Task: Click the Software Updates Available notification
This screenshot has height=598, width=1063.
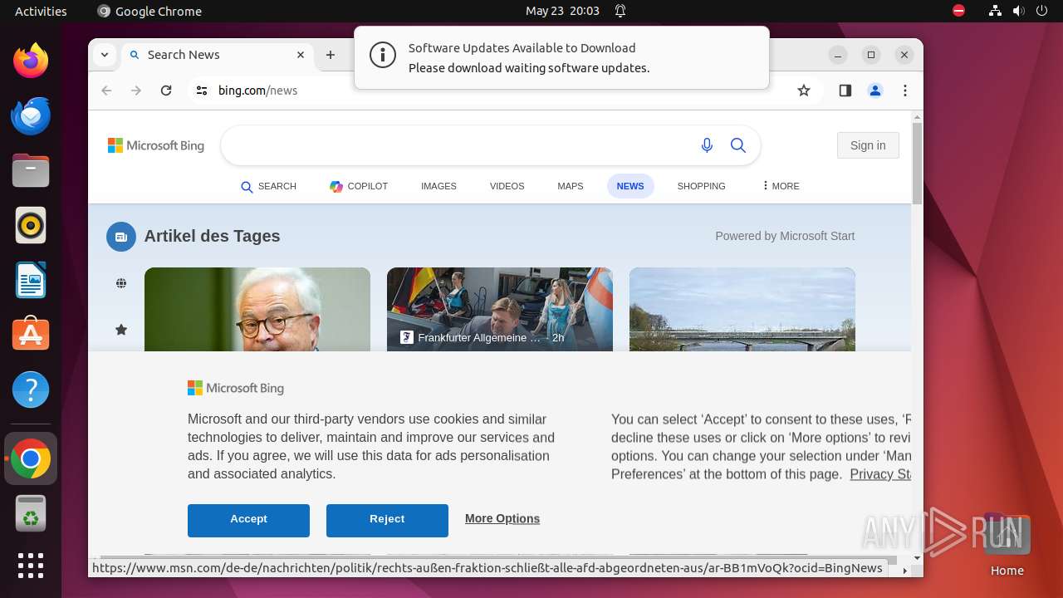Action: click(561, 57)
